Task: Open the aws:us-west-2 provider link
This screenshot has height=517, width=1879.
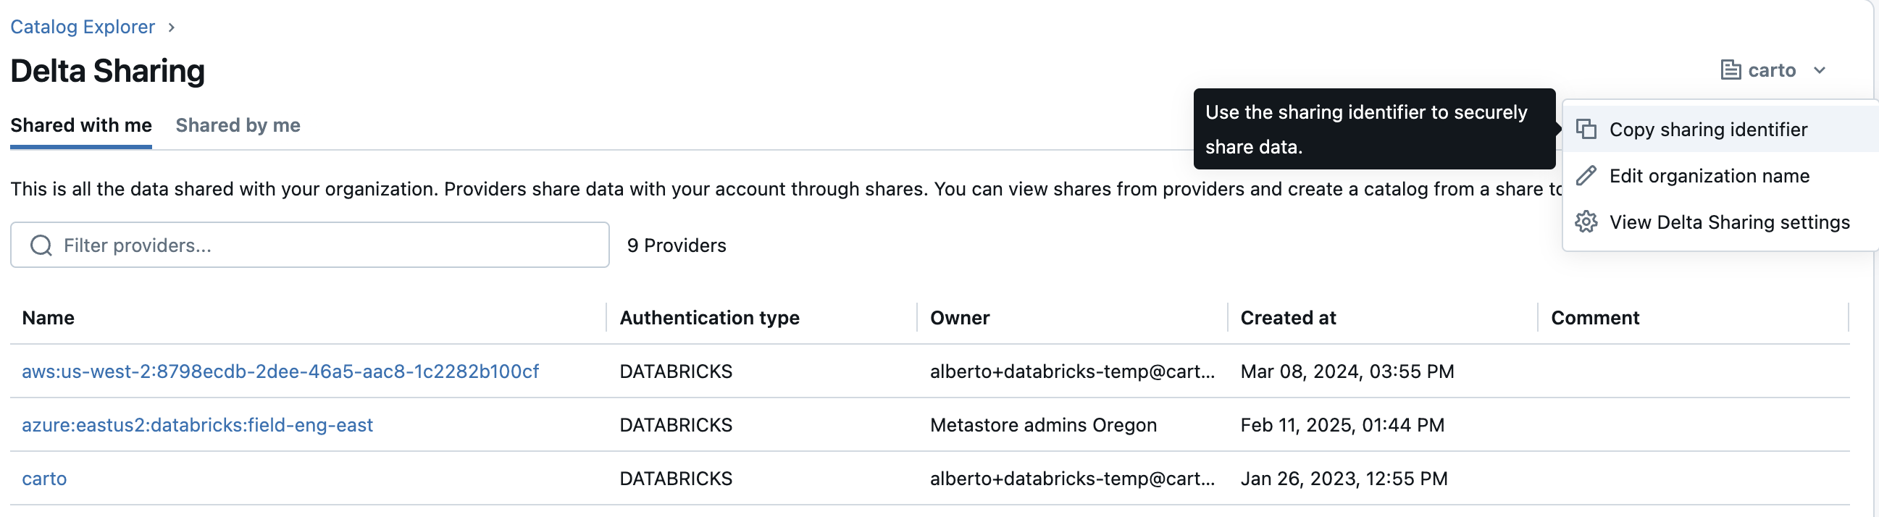Action: (280, 371)
